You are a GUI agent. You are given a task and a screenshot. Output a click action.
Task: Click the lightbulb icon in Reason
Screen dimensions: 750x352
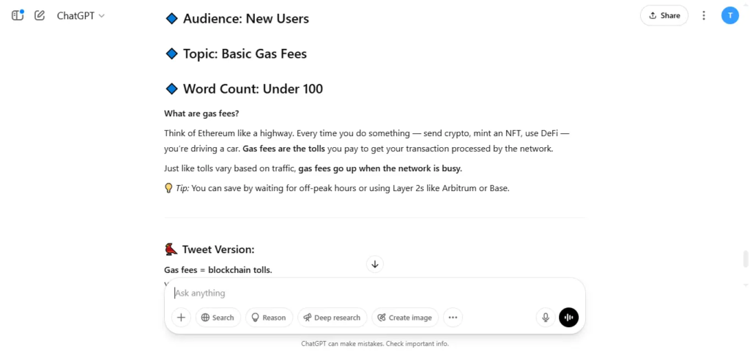point(256,317)
